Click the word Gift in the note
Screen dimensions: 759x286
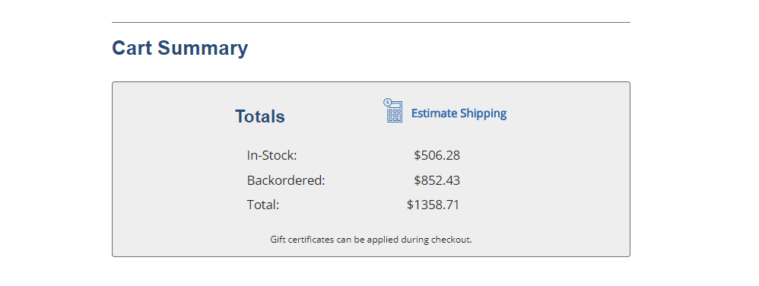278,240
